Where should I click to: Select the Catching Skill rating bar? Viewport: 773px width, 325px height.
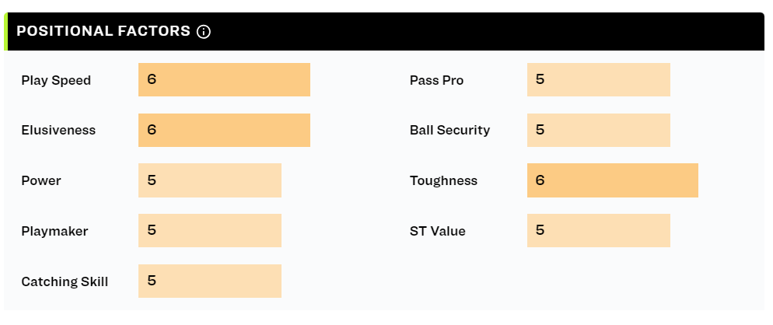(x=210, y=281)
